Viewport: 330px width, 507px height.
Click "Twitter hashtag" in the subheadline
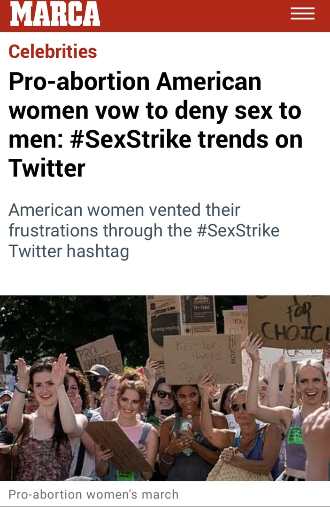pyautogui.click(x=69, y=251)
